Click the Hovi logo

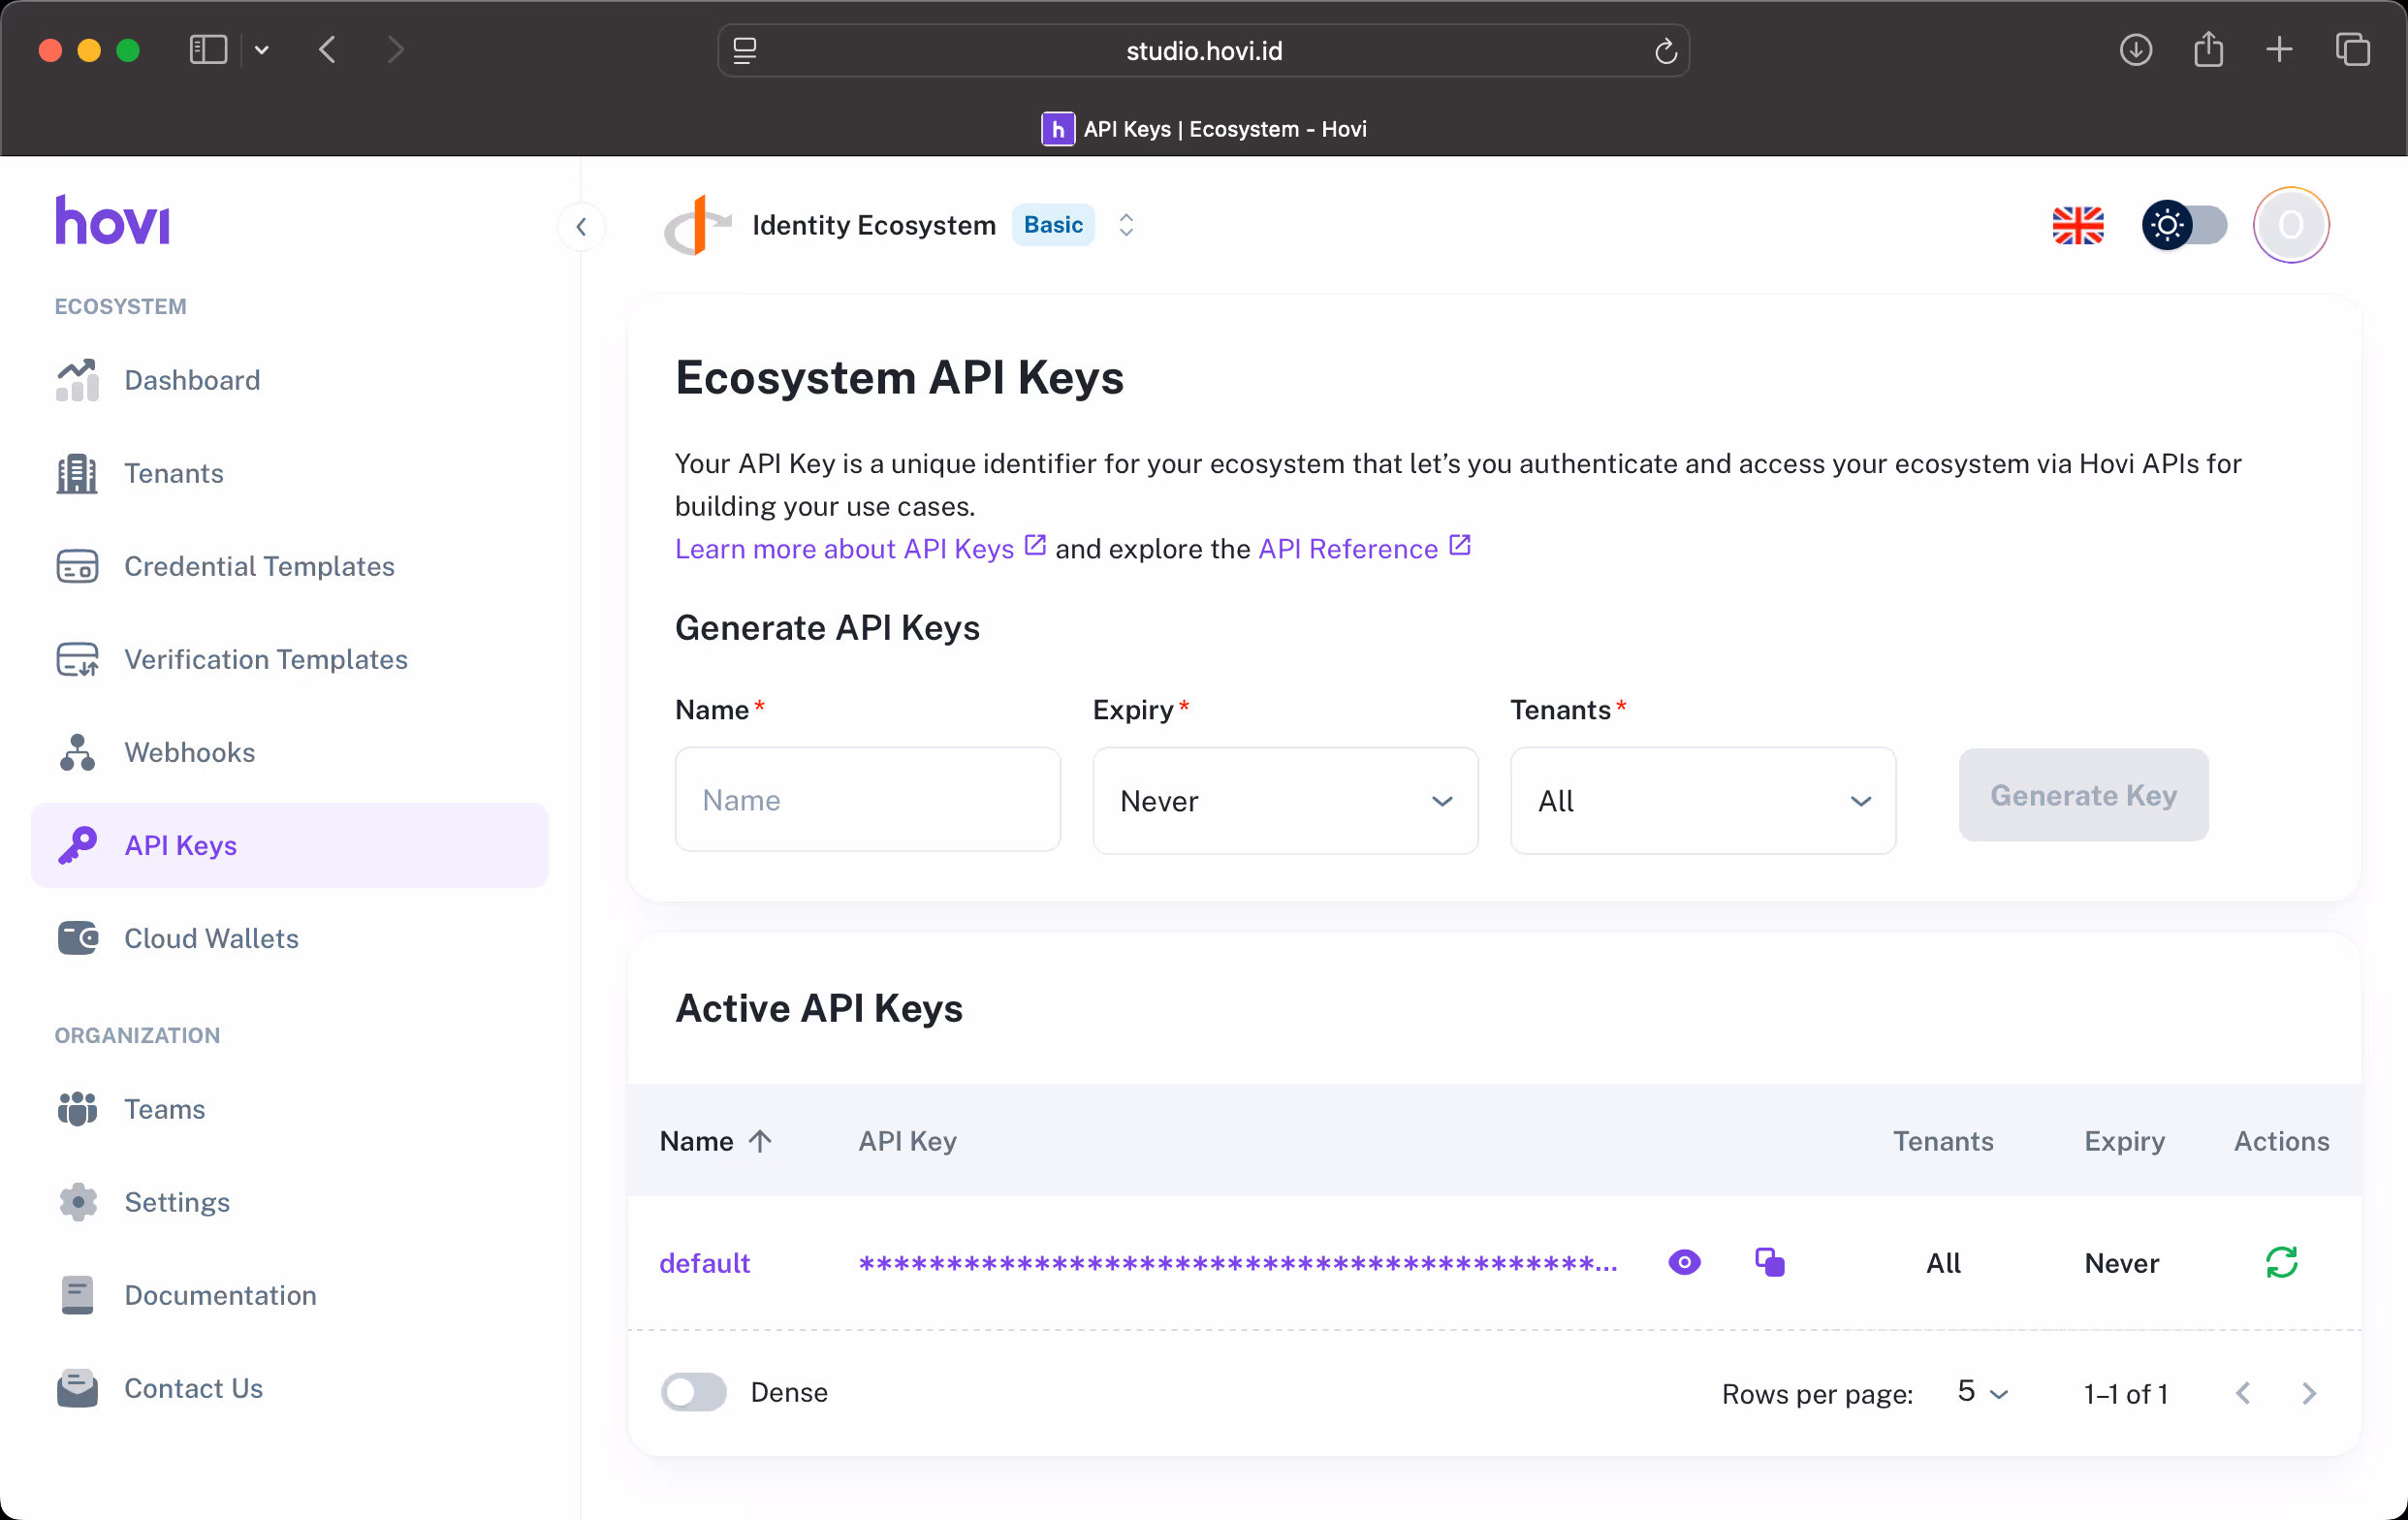point(112,220)
